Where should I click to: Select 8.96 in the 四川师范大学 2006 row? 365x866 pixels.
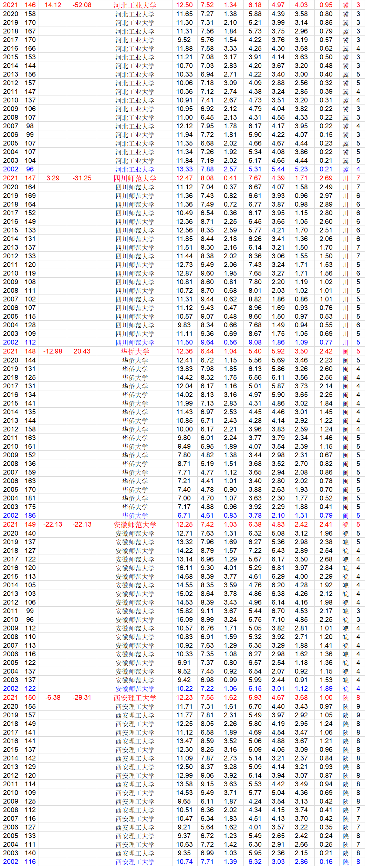tap(255, 308)
